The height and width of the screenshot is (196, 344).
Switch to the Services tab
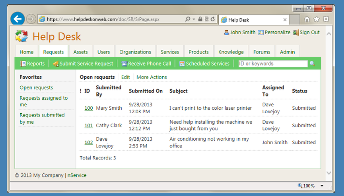click(x=170, y=52)
